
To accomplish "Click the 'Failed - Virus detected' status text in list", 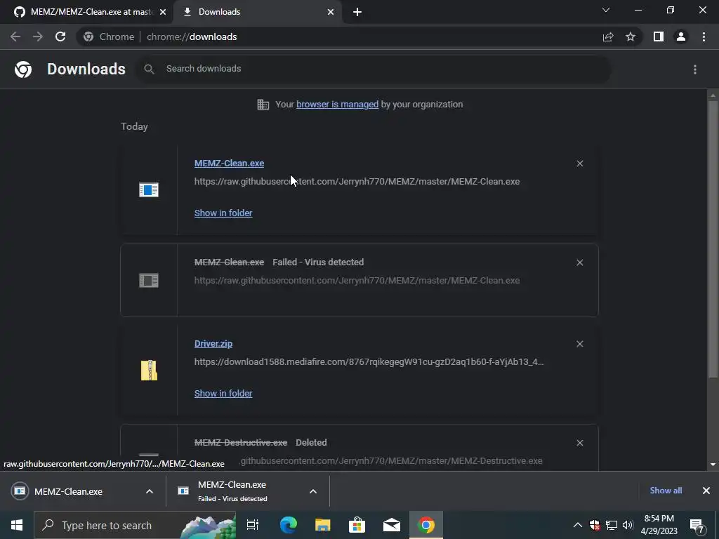I will pyautogui.click(x=318, y=262).
